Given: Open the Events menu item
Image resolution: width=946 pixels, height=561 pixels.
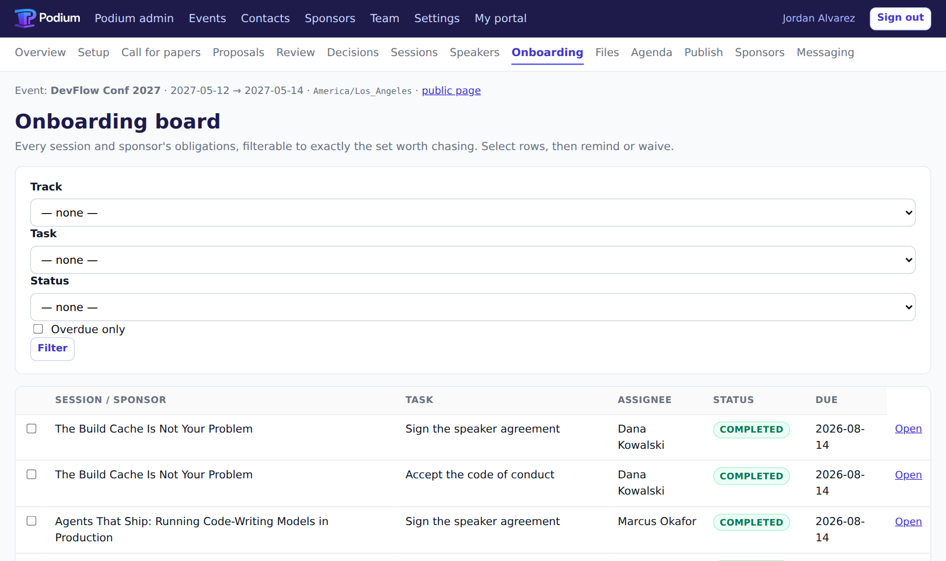Looking at the screenshot, I should click(x=207, y=18).
